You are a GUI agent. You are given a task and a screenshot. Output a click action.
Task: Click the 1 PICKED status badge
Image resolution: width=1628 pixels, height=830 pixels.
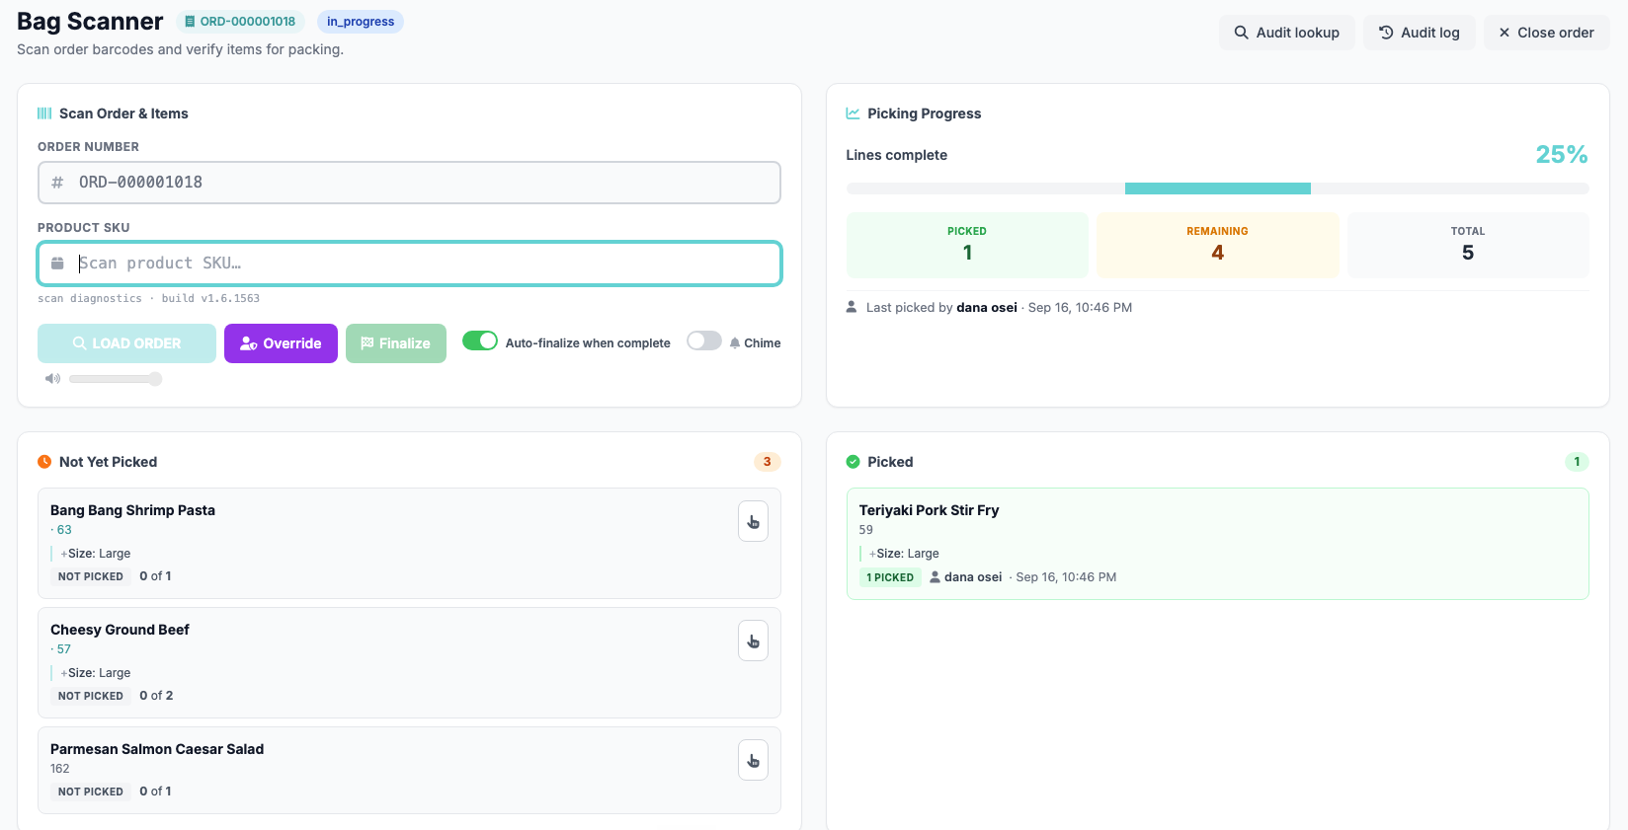coord(890,577)
